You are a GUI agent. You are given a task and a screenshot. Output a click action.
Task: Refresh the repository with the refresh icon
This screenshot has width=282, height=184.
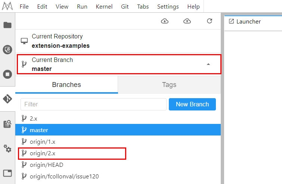click(x=210, y=21)
